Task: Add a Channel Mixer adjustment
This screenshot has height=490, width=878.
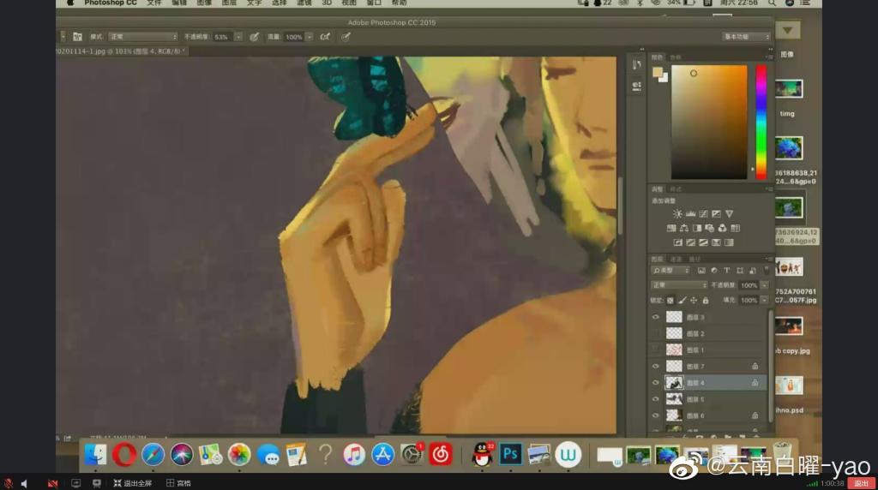Action: tap(722, 228)
